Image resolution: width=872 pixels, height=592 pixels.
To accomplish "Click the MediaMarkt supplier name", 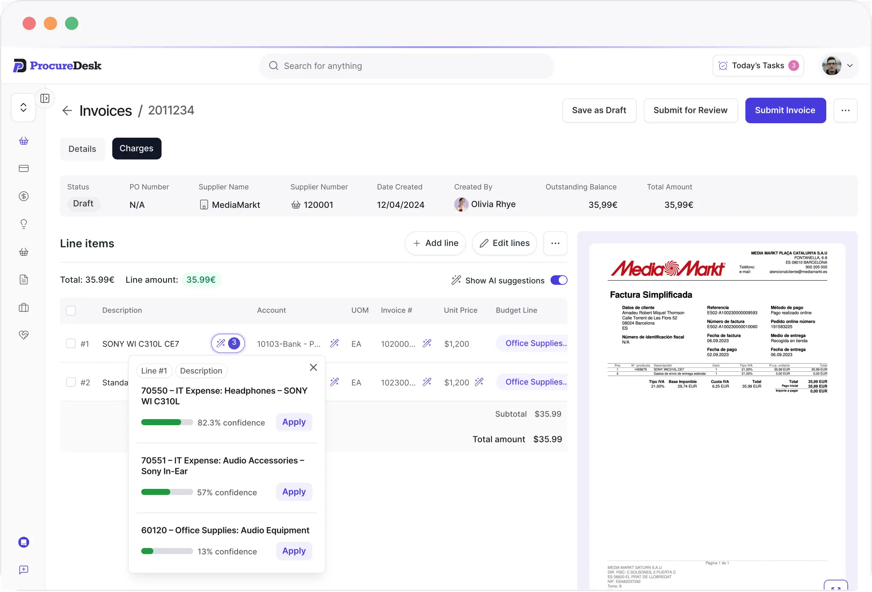I will [236, 205].
